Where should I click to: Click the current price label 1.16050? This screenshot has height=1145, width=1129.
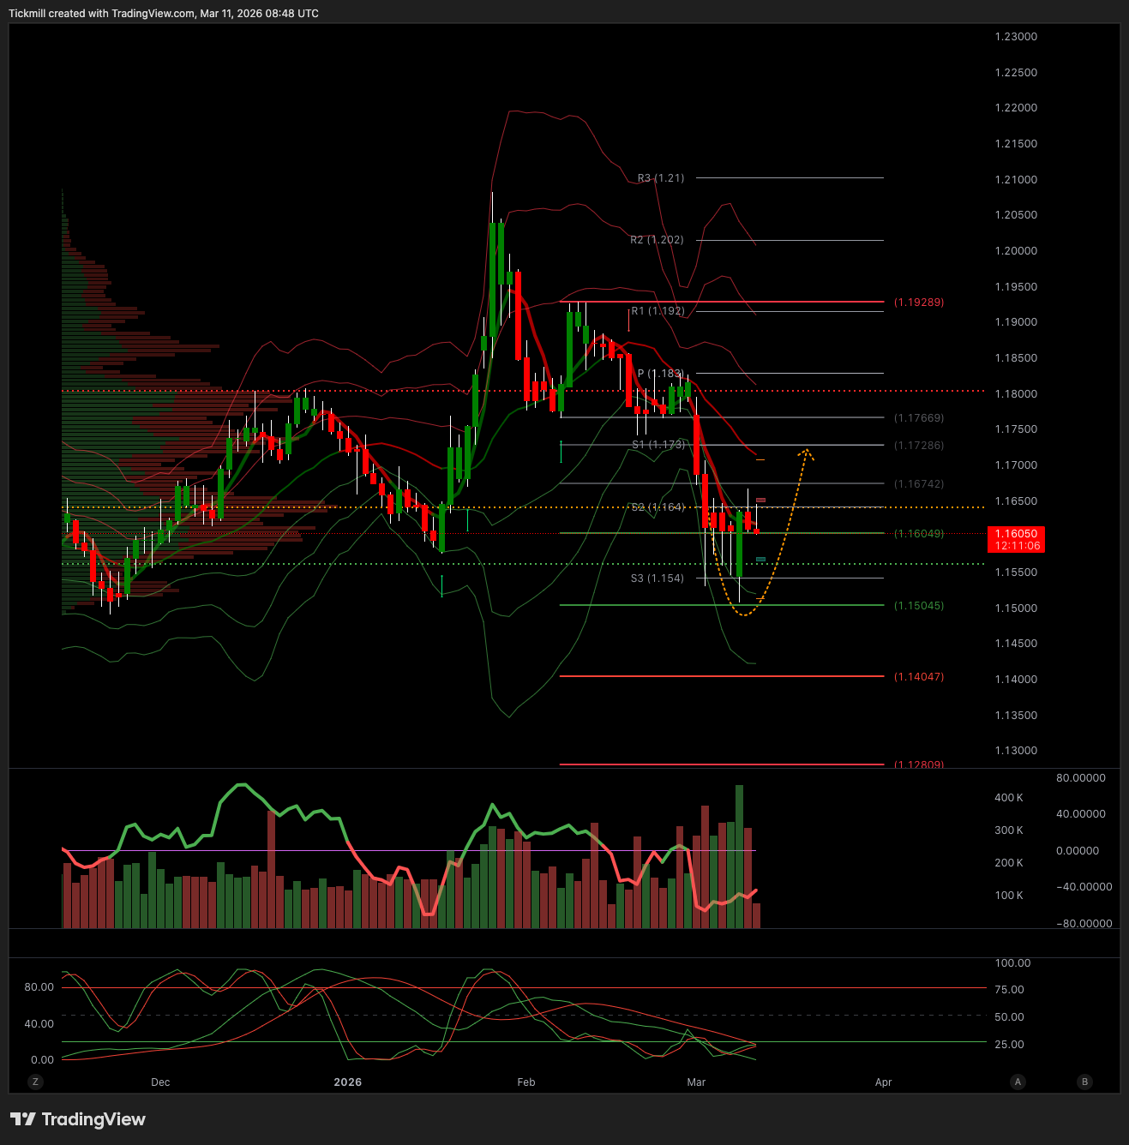click(x=1016, y=533)
